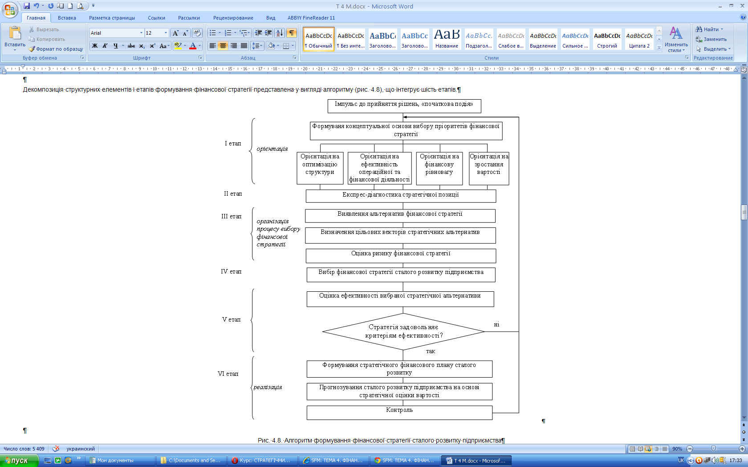This screenshot has width=748, height=467.
Task: Click the 90% zoom level
Action: click(x=677, y=449)
